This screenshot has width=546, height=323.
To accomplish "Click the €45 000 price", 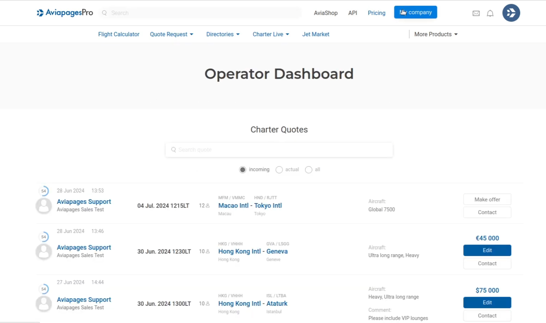I will [x=487, y=238].
